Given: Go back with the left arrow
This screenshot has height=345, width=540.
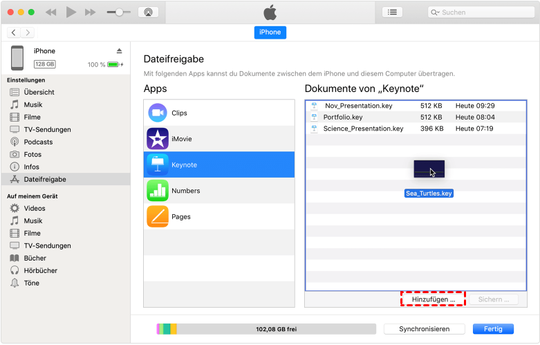Looking at the screenshot, I should pos(14,32).
